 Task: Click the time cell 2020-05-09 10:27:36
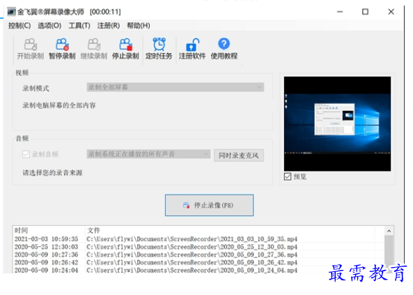47,255
